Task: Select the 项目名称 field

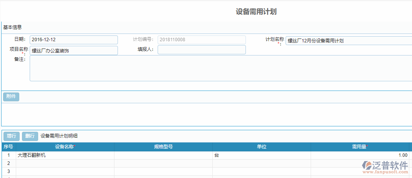Action: tap(74, 50)
